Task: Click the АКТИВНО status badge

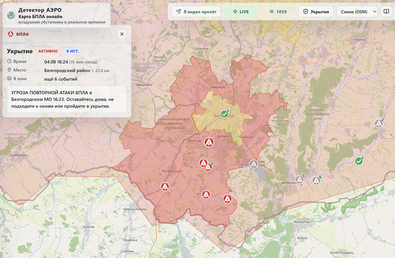Action: (x=48, y=51)
